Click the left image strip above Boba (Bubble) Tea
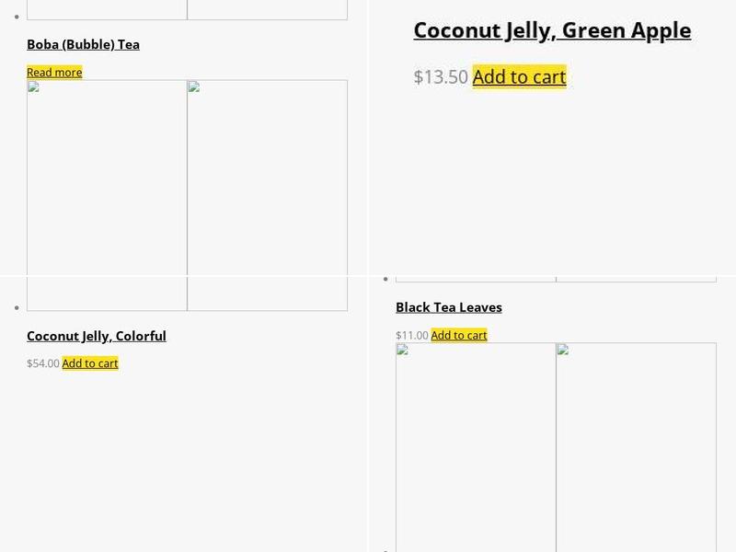 click(107, 10)
